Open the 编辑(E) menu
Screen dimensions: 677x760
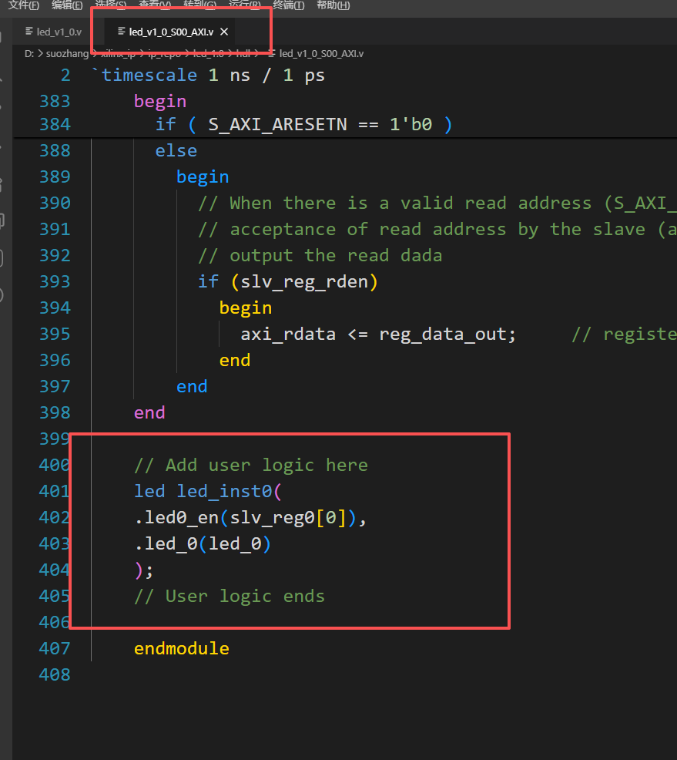click(67, 5)
